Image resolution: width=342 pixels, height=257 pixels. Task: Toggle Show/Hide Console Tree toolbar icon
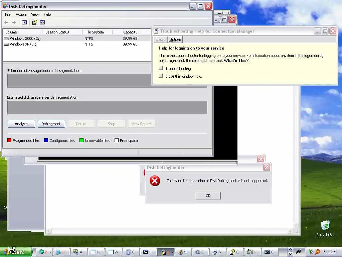24,22
